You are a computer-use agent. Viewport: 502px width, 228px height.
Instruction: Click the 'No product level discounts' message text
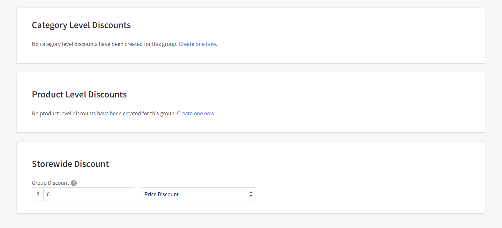(103, 114)
